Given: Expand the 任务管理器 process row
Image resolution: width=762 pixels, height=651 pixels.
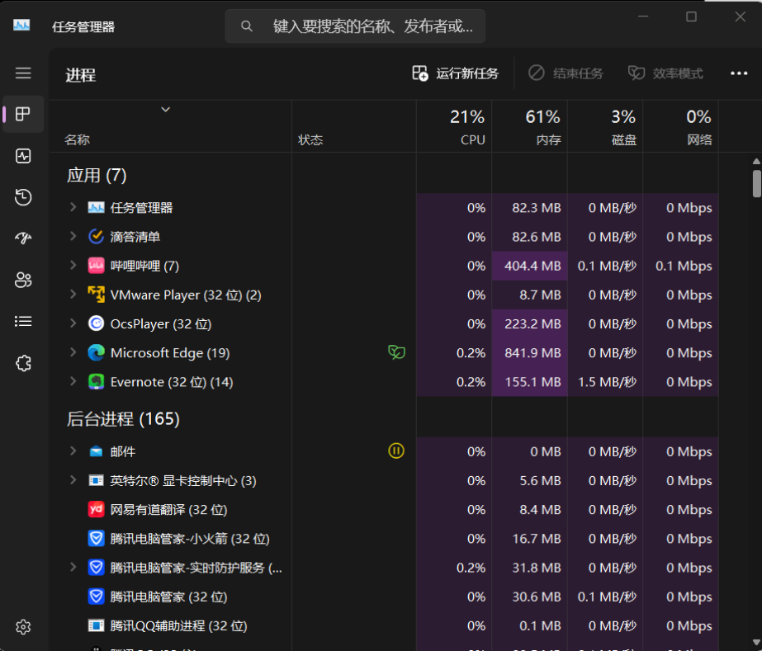Looking at the screenshot, I should (73, 207).
